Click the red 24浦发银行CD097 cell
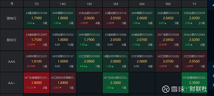 coord(36,40)
